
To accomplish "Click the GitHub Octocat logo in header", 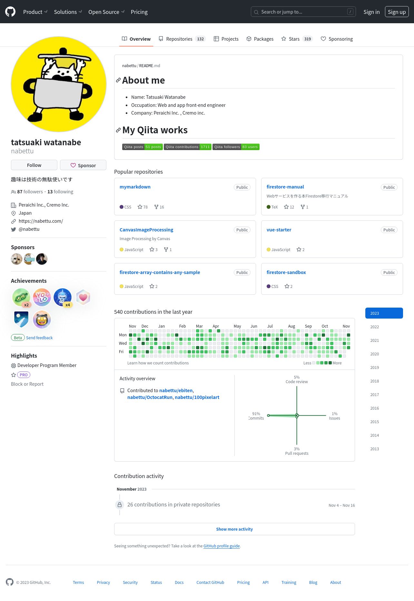I will coord(10,12).
